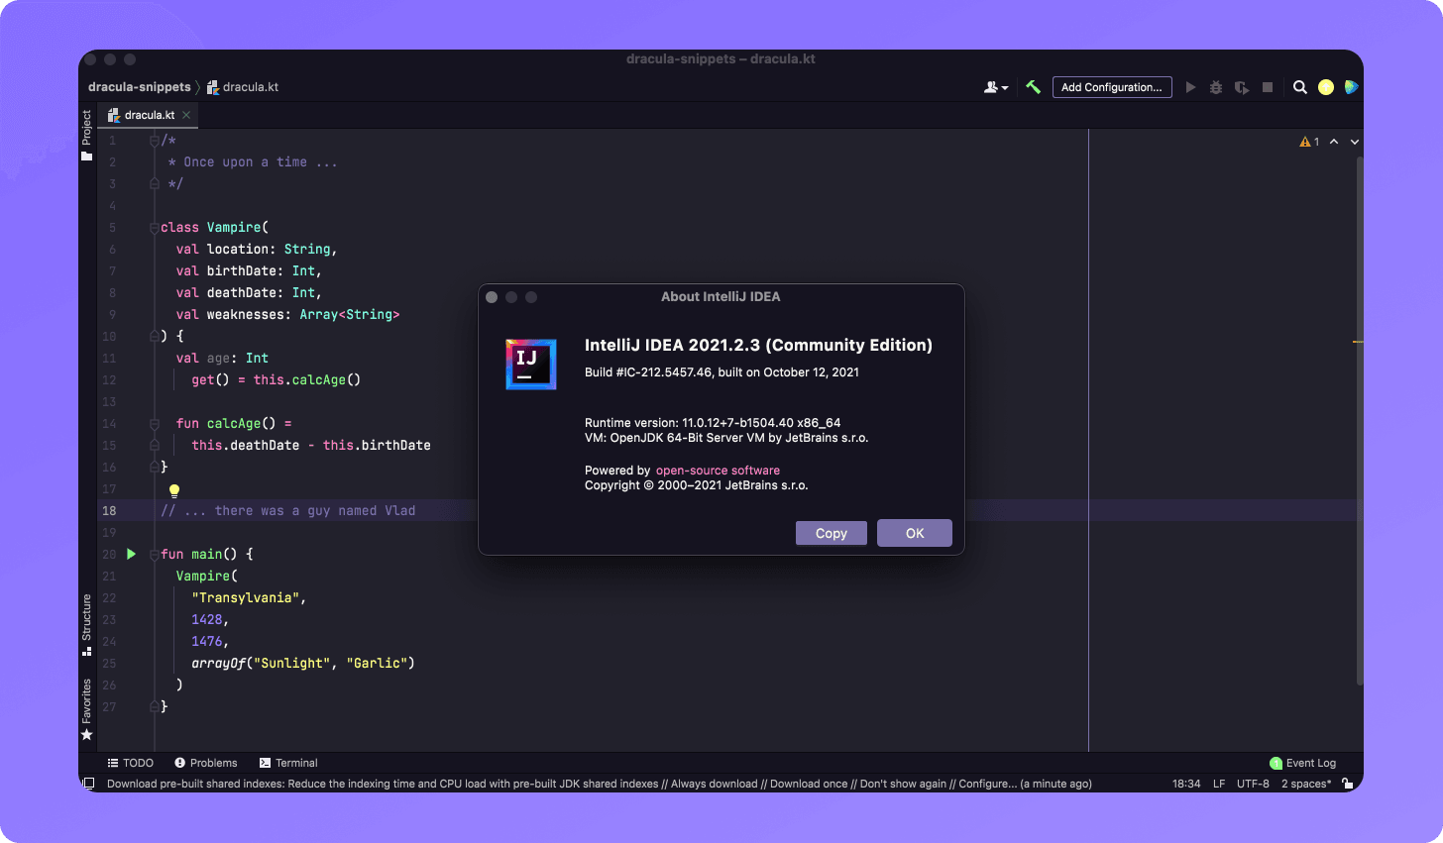Open the Problems tool window icon
Screen dimensions: 1443x843
[x=206, y=763]
